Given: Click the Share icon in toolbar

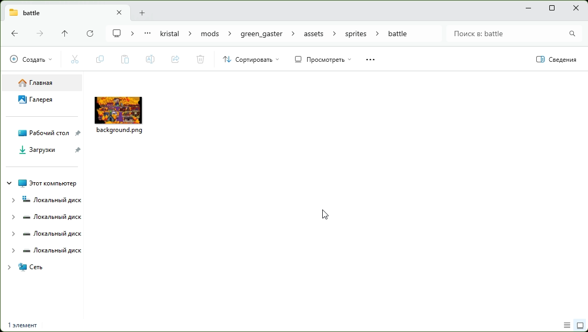Looking at the screenshot, I should point(175,59).
